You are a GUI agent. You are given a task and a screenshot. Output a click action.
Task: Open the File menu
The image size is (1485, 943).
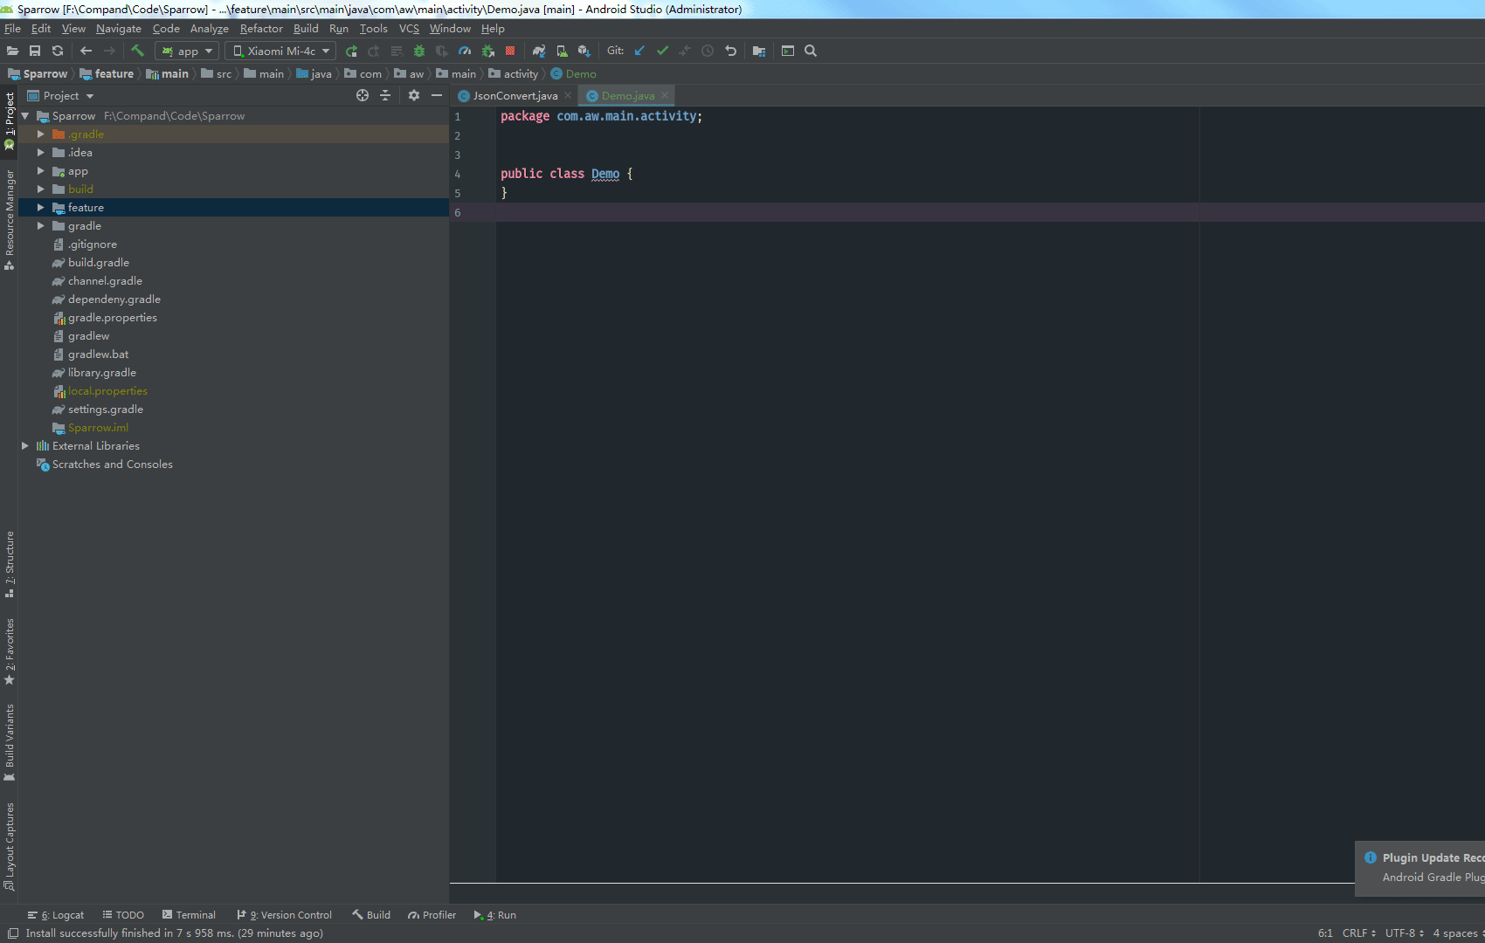click(x=12, y=29)
